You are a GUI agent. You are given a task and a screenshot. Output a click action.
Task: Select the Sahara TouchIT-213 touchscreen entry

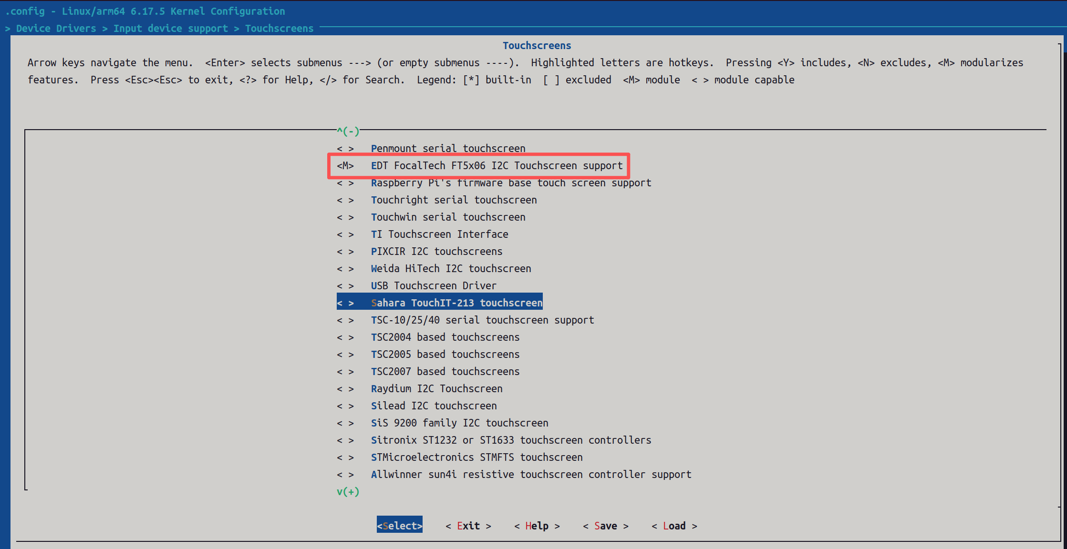(x=456, y=303)
